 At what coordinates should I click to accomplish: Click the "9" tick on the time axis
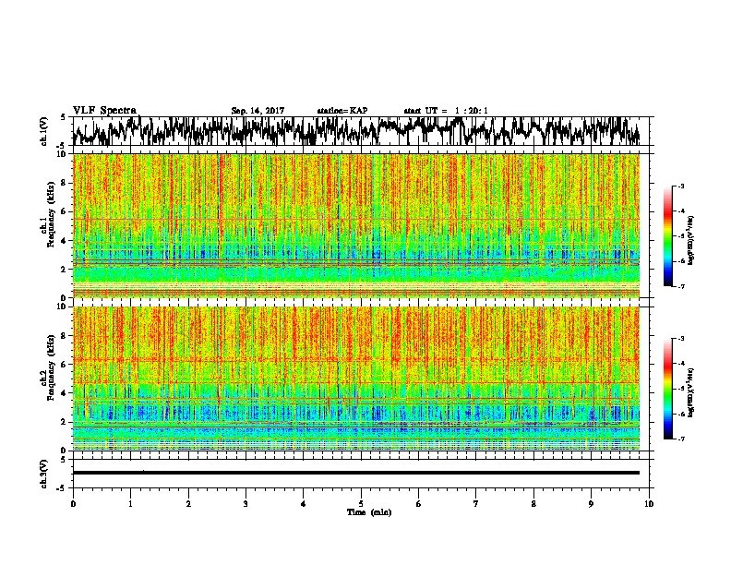click(x=591, y=504)
